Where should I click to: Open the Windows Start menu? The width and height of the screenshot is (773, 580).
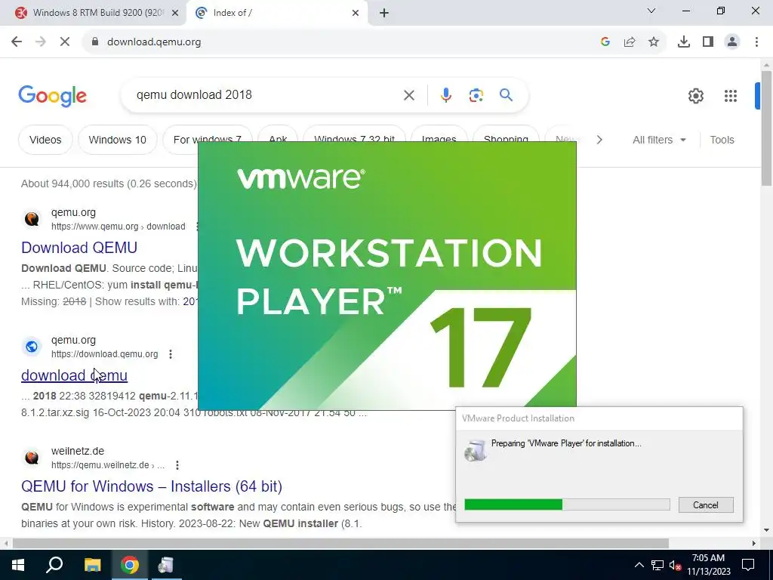18,565
